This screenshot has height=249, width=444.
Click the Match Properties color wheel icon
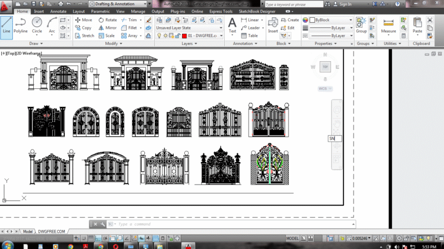click(x=305, y=20)
